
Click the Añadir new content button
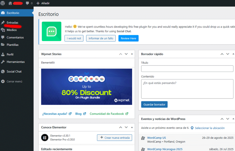(43, 3)
